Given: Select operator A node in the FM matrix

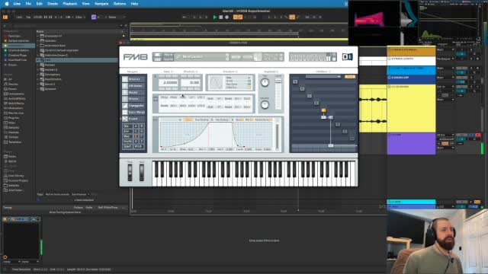Looking at the screenshot, I should pos(295,81).
